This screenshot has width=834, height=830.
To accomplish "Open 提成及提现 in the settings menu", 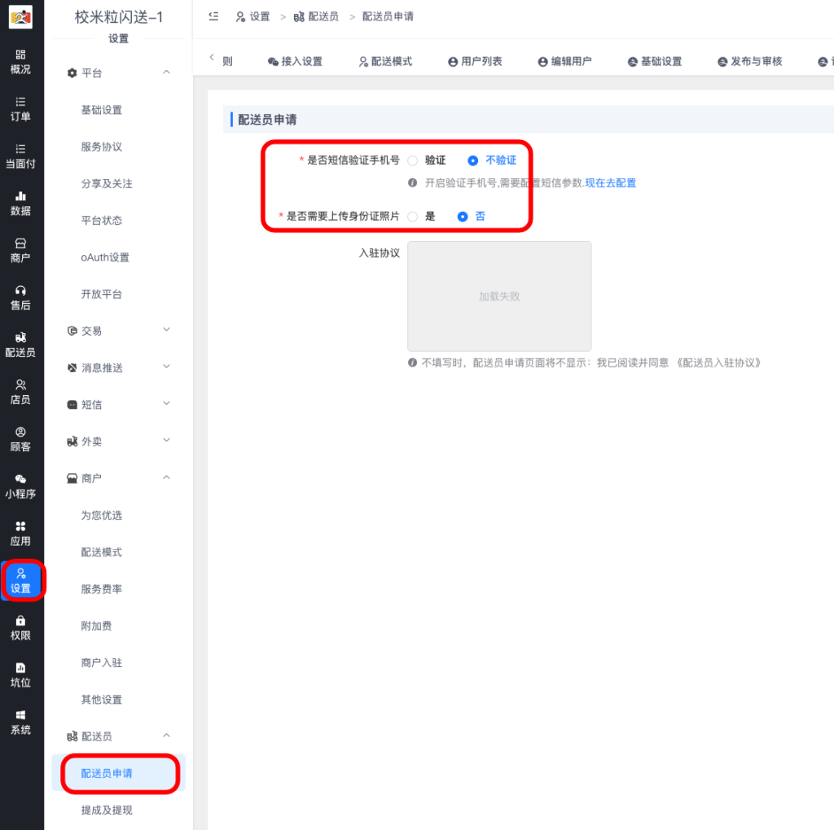I will 107,810.
